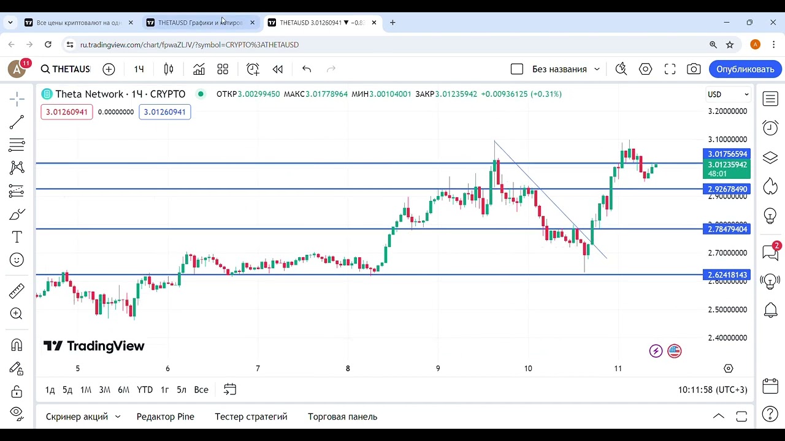Select the chart zoom-in tool in left toolbar
The width and height of the screenshot is (785, 441).
[17, 314]
